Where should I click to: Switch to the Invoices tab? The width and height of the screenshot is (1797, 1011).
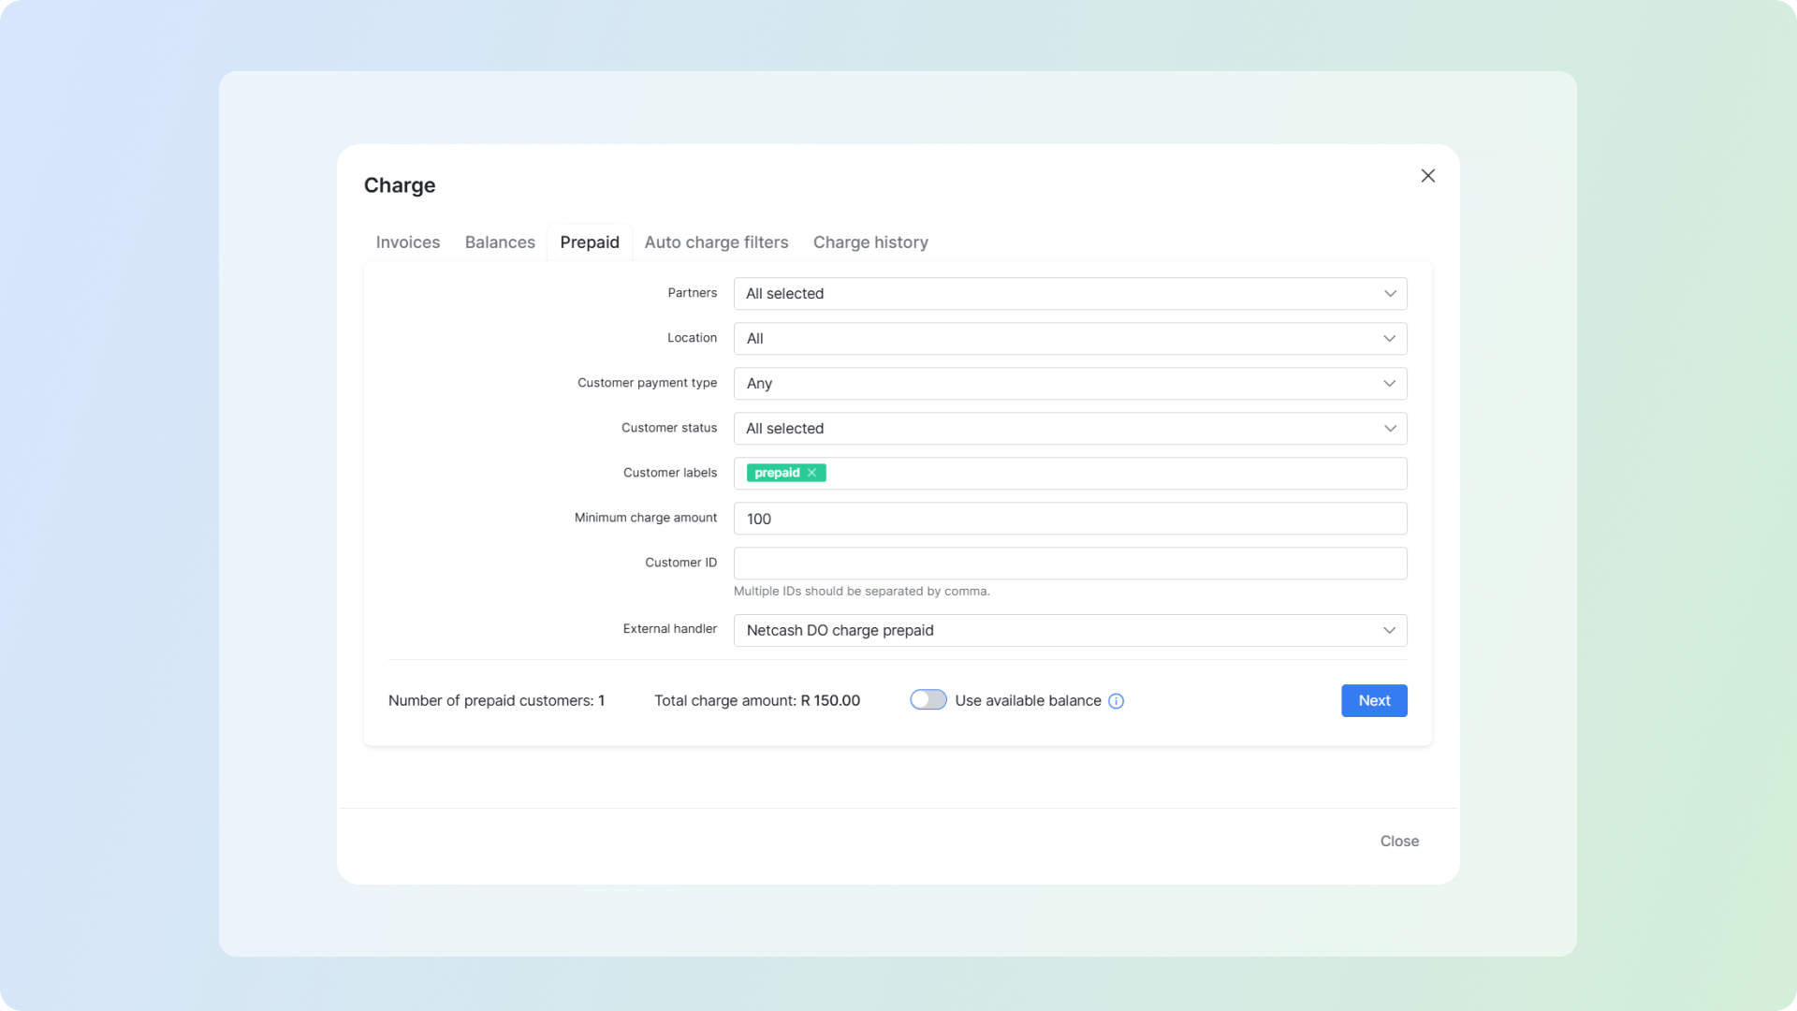407,242
